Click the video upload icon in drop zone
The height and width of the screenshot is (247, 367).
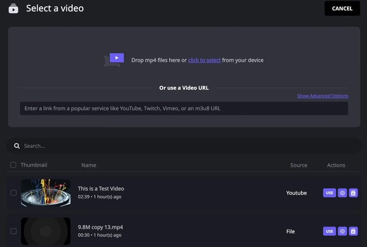pyautogui.click(x=114, y=59)
